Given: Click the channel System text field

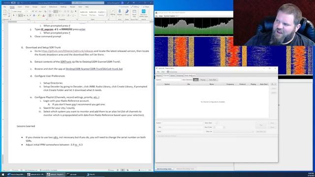Looking at the screenshot, I should [183, 123].
